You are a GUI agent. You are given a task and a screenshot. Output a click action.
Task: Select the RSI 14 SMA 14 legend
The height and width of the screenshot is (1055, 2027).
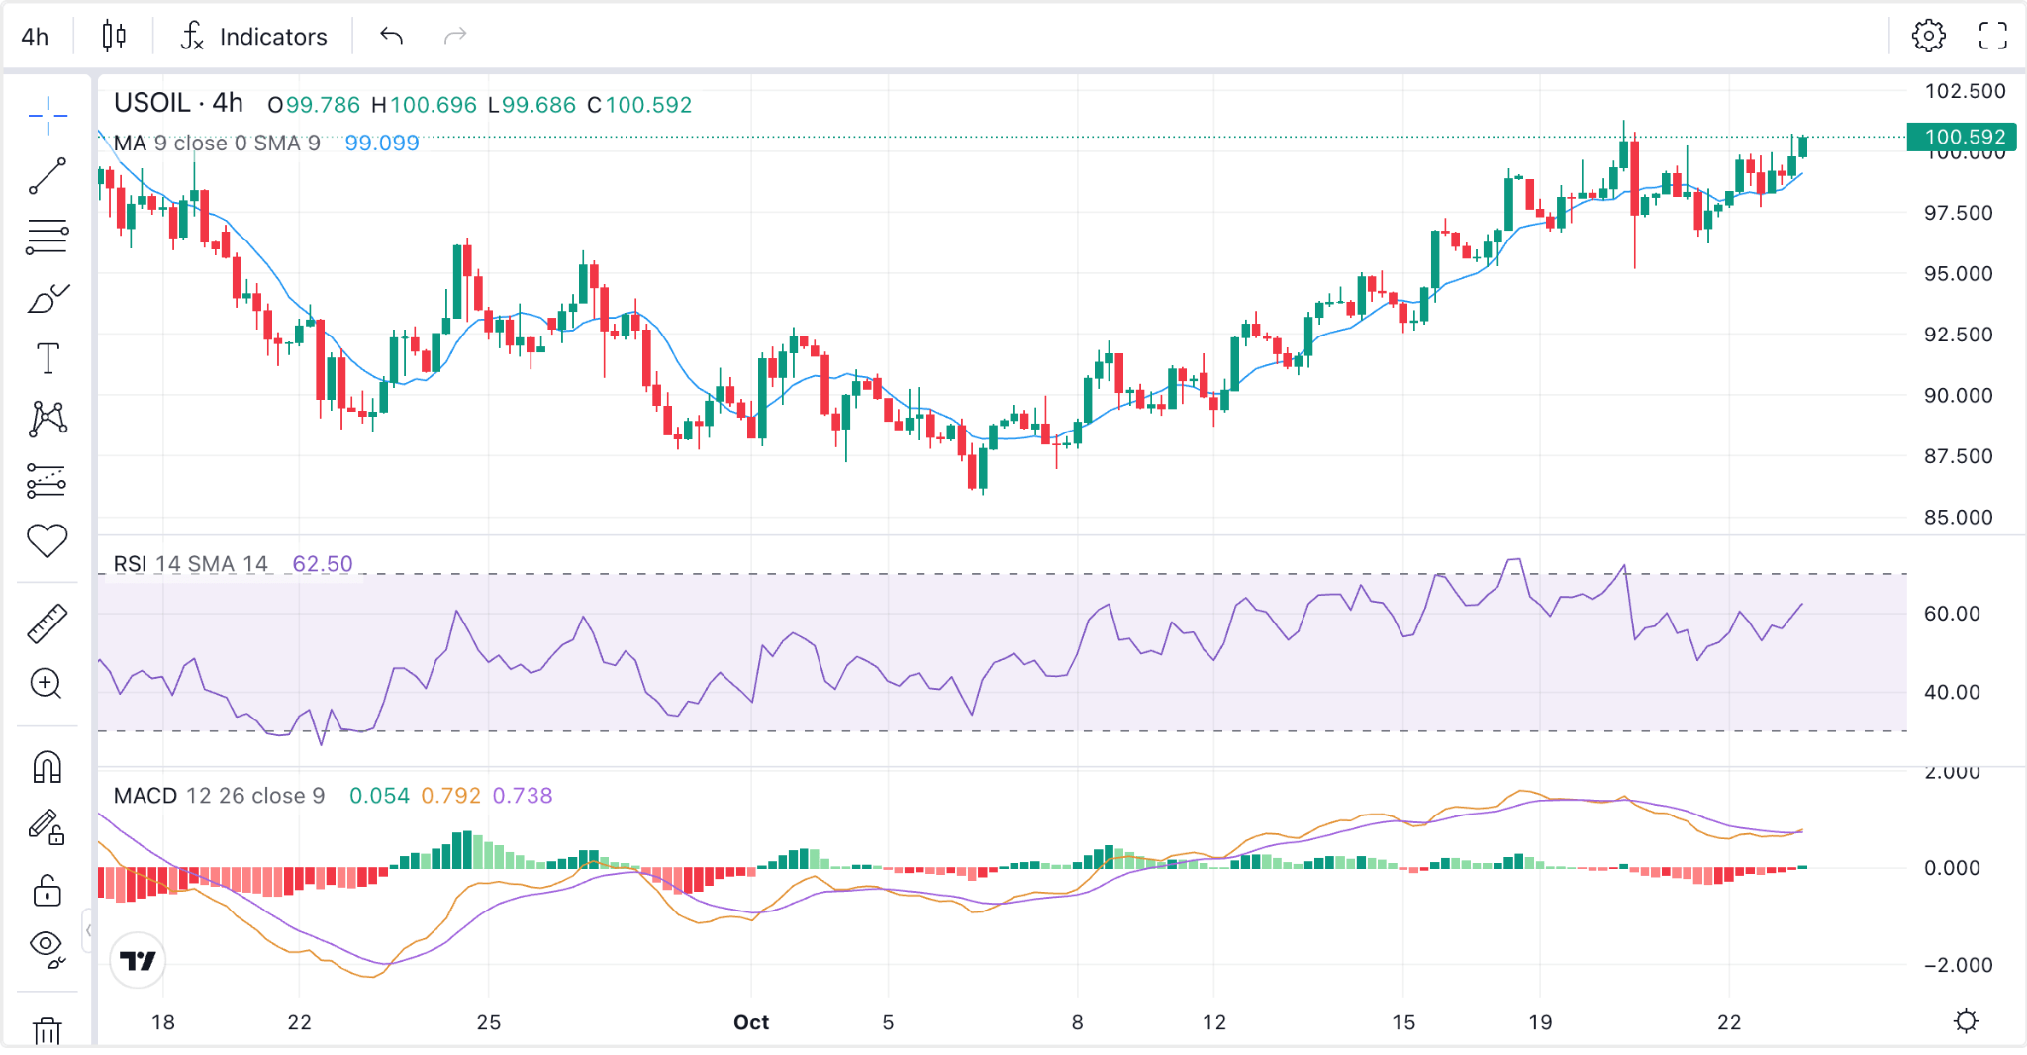pyautogui.click(x=191, y=564)
